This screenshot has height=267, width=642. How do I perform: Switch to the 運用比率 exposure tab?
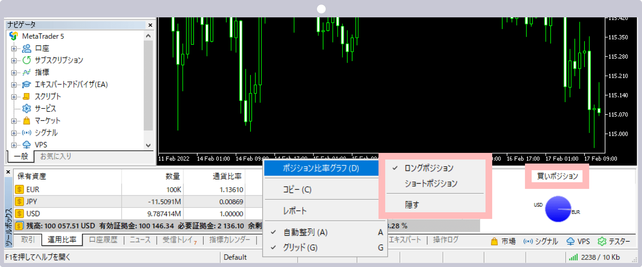pyautogui.click(x=62, y=240)
